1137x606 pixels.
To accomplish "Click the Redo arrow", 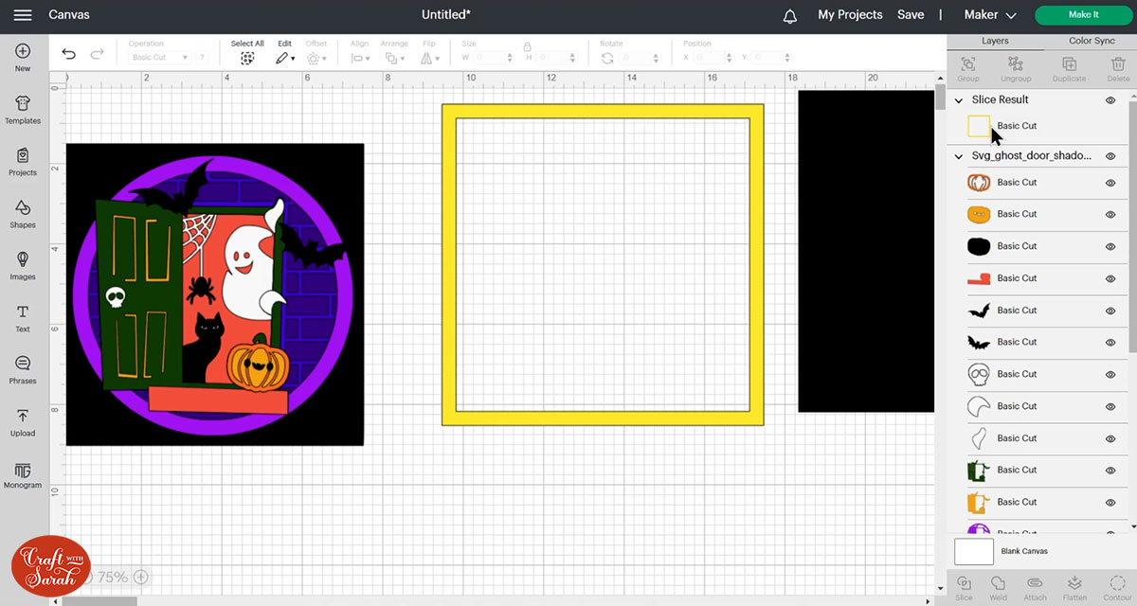I will tap(97, 55).
